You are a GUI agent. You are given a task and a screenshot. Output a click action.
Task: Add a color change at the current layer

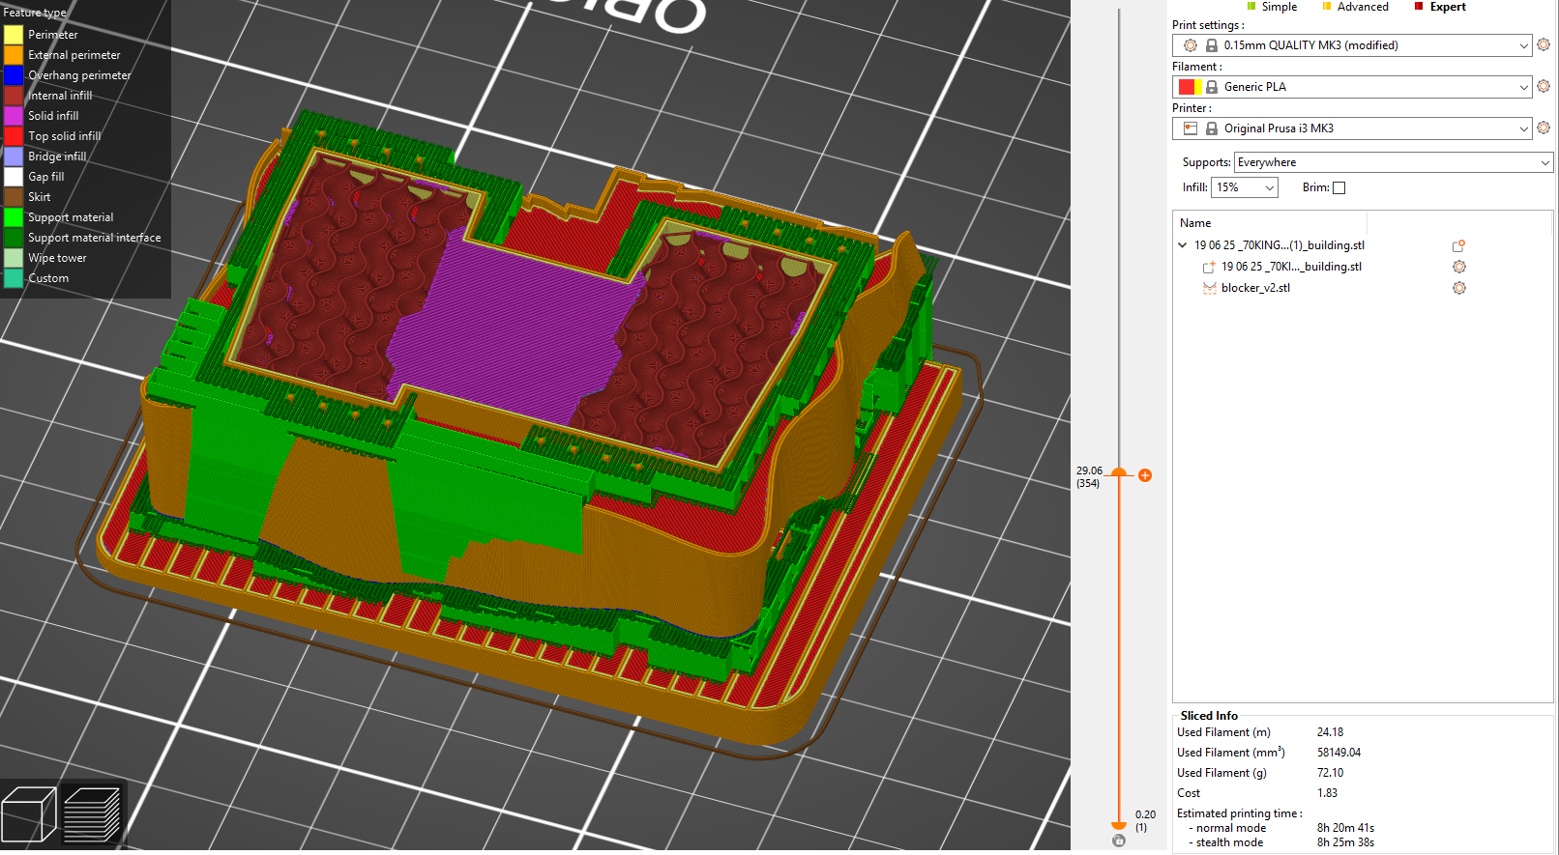click(x=1145, y=475)
